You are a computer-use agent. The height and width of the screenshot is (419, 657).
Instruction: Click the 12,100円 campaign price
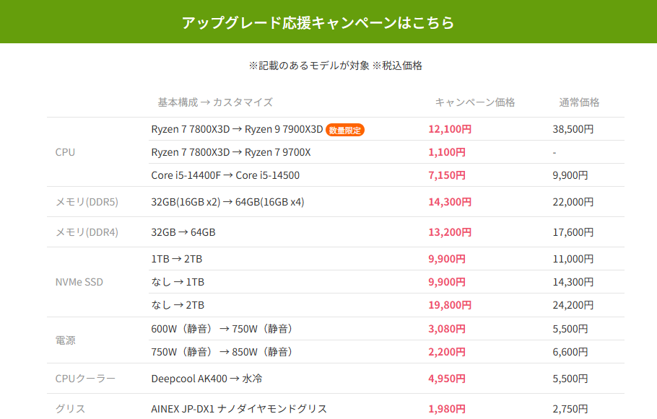[448, 130]
